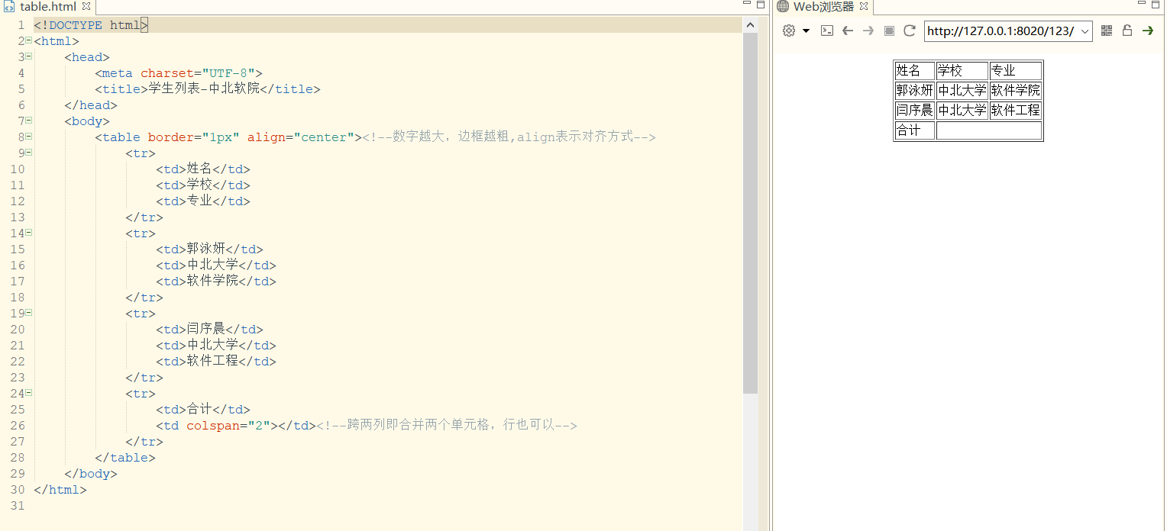Collapse the head element fold marker on line 3
The height and width of the screenshot is (531, 1167).
[28, 56]
